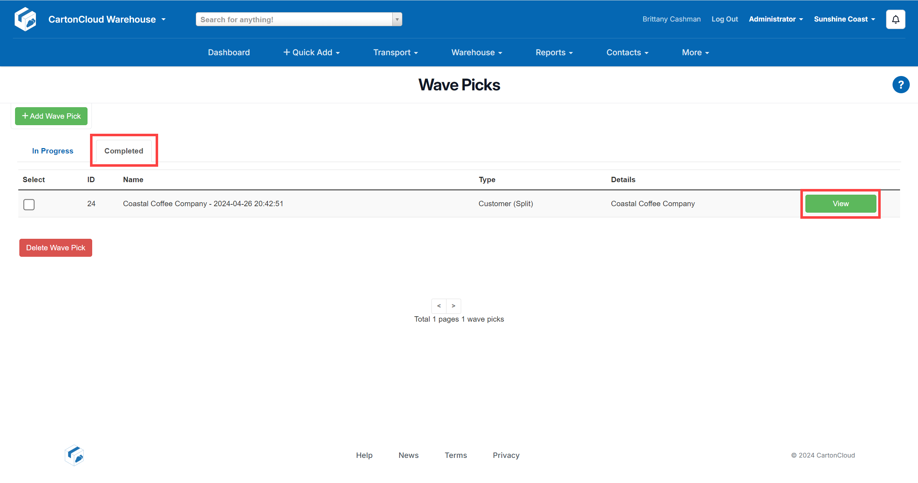Open the Warehouse navigation menu
The width and height of the screenshot is (918, 483).
click(x=477, y=52)
